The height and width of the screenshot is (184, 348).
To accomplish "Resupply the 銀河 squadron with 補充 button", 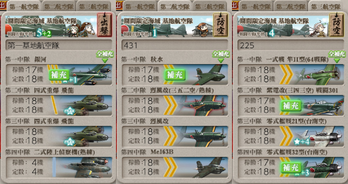I will (59, 75).
